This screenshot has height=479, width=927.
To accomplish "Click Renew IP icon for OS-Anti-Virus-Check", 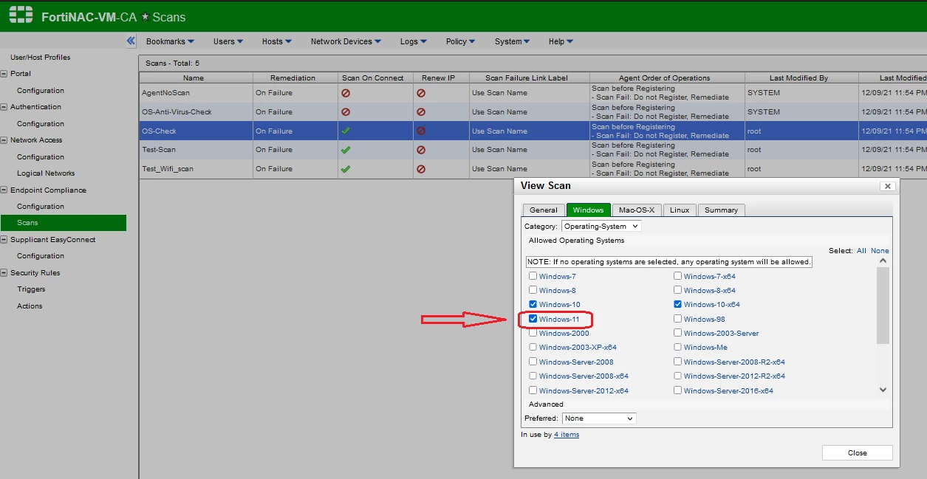I will point(421,112).
